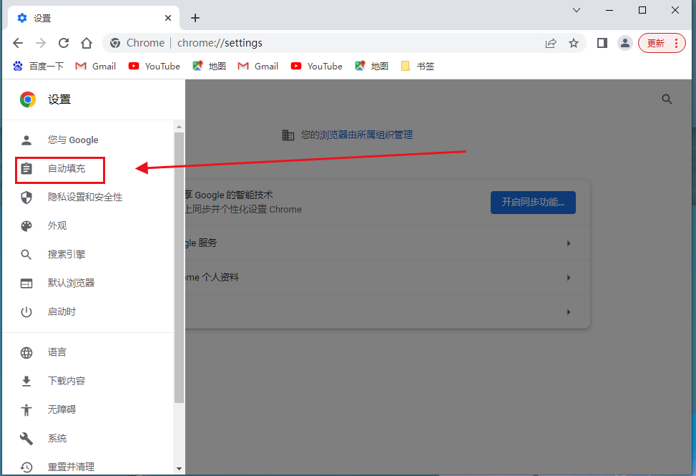The image size is (696, 476).
Task: Toggle the side panel icon
Action: pyautogui.click(x=602, y=43)
